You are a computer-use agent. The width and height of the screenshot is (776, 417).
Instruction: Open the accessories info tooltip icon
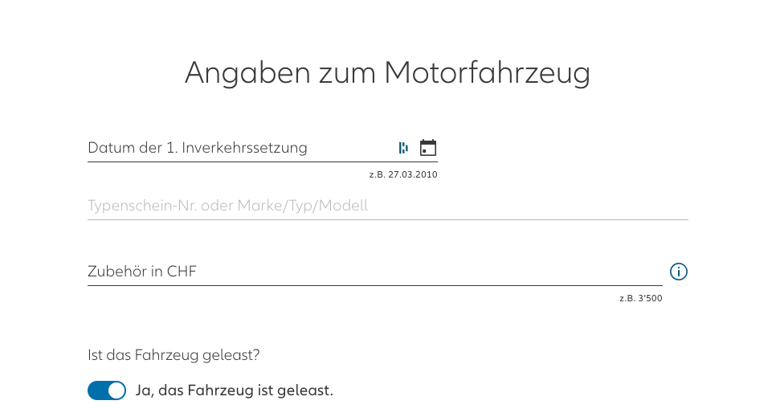point(679,272)
